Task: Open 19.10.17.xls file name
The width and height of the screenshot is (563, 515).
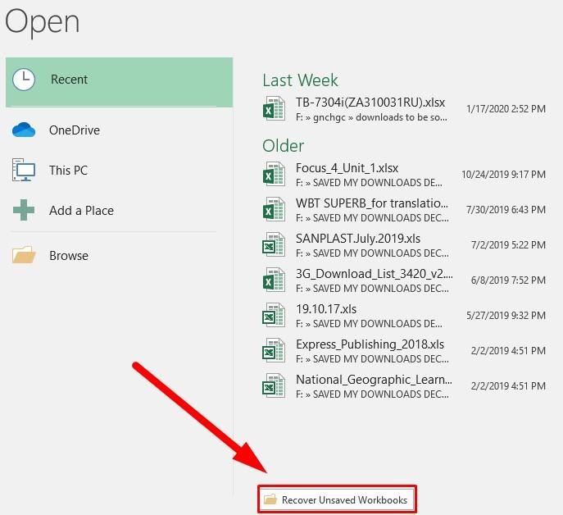Action: click(326, 309)
